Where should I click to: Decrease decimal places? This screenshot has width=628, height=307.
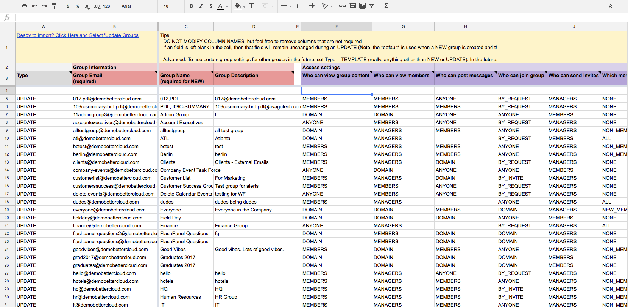(87, 6)
